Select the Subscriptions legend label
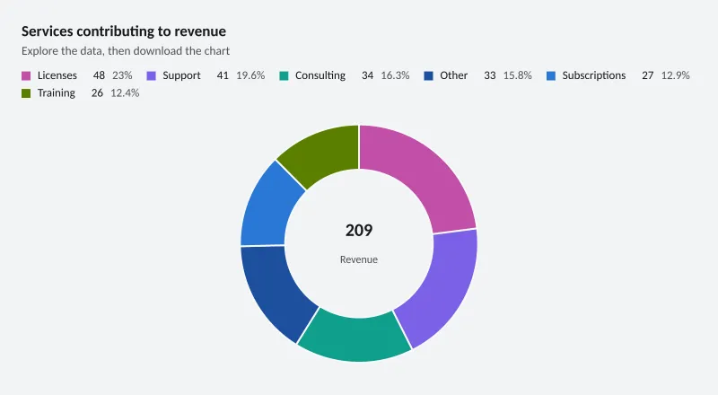 tap(594, 75)
